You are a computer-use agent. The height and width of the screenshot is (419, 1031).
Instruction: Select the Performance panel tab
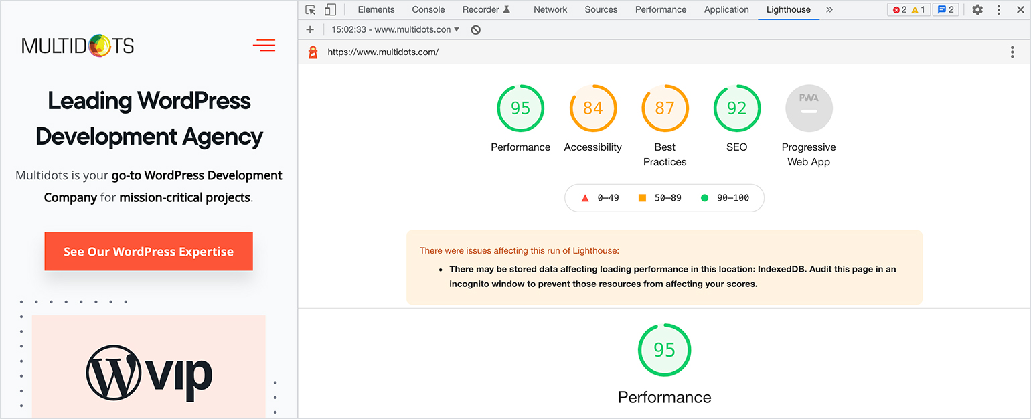pos(660,10)
